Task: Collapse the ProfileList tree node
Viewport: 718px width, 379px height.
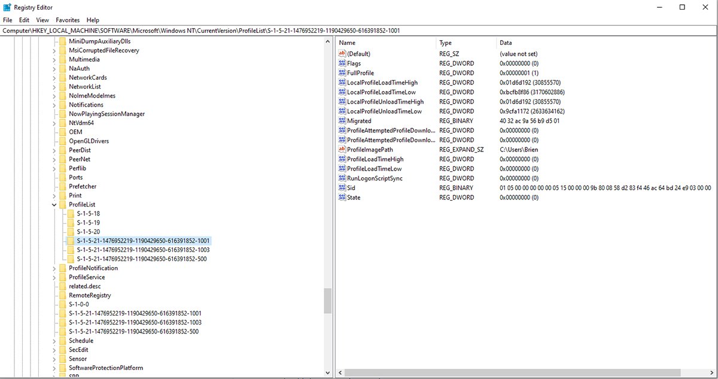Action: tap(54, 205)
